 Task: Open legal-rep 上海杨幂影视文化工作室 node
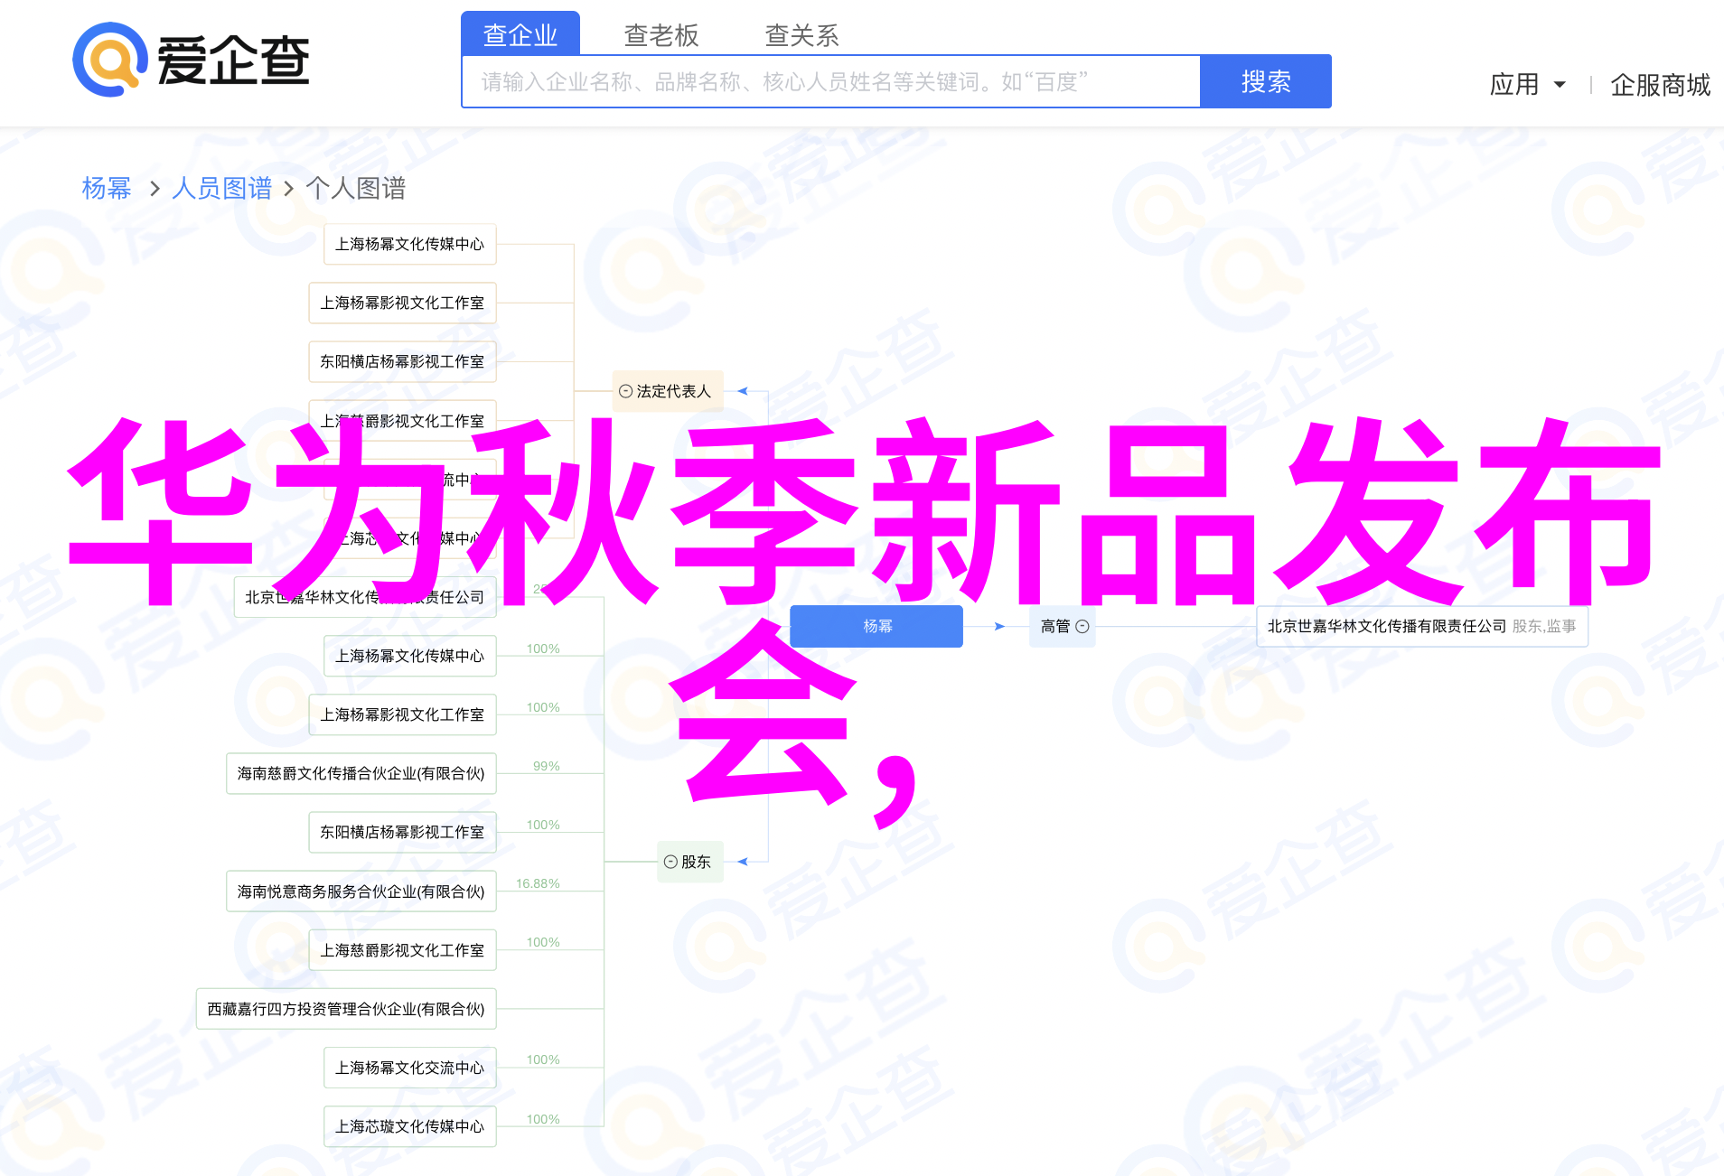coord(403,303)
